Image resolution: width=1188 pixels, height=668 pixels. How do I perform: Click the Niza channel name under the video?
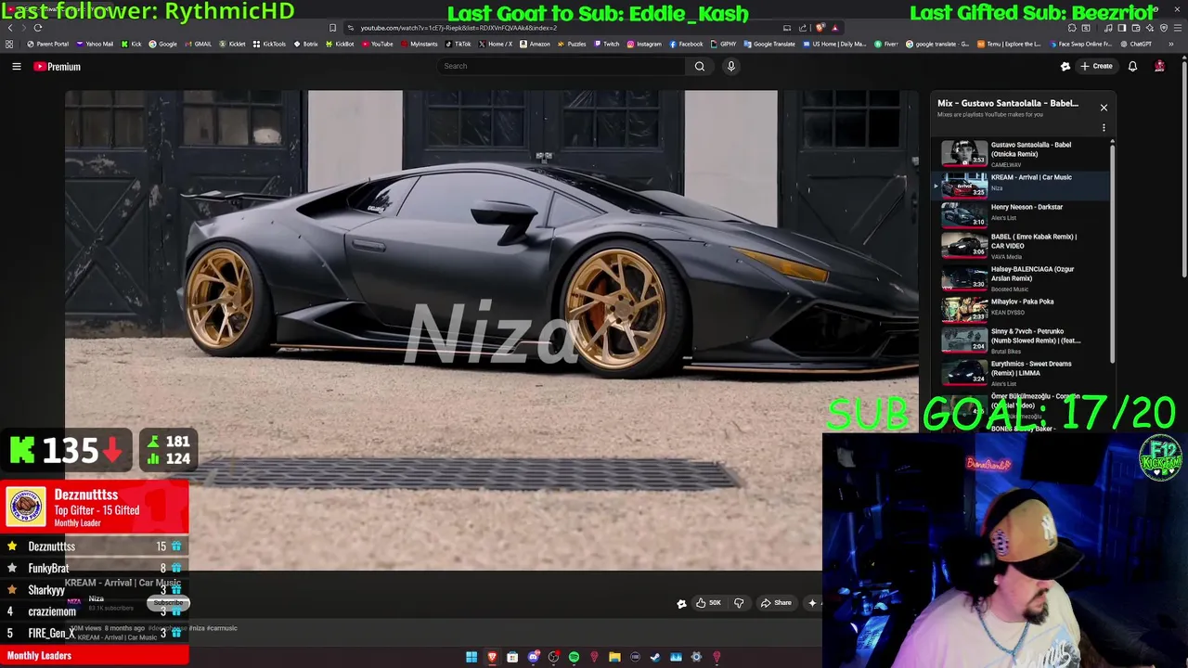(x=97, y=599)
